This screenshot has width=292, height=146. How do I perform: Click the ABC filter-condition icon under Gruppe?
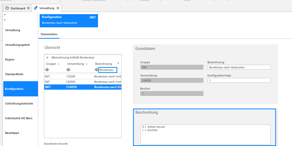tap(47, 70)
